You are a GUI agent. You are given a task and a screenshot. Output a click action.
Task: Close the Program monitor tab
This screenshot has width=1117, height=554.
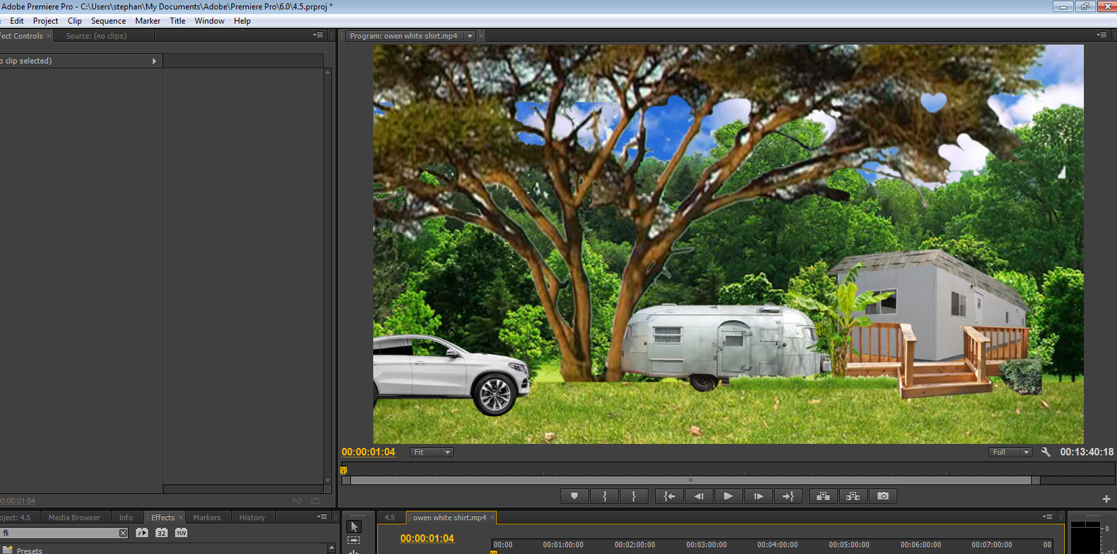481,36
